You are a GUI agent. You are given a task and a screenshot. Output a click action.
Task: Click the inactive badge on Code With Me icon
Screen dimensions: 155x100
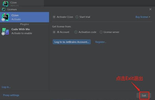coord(3,34)
